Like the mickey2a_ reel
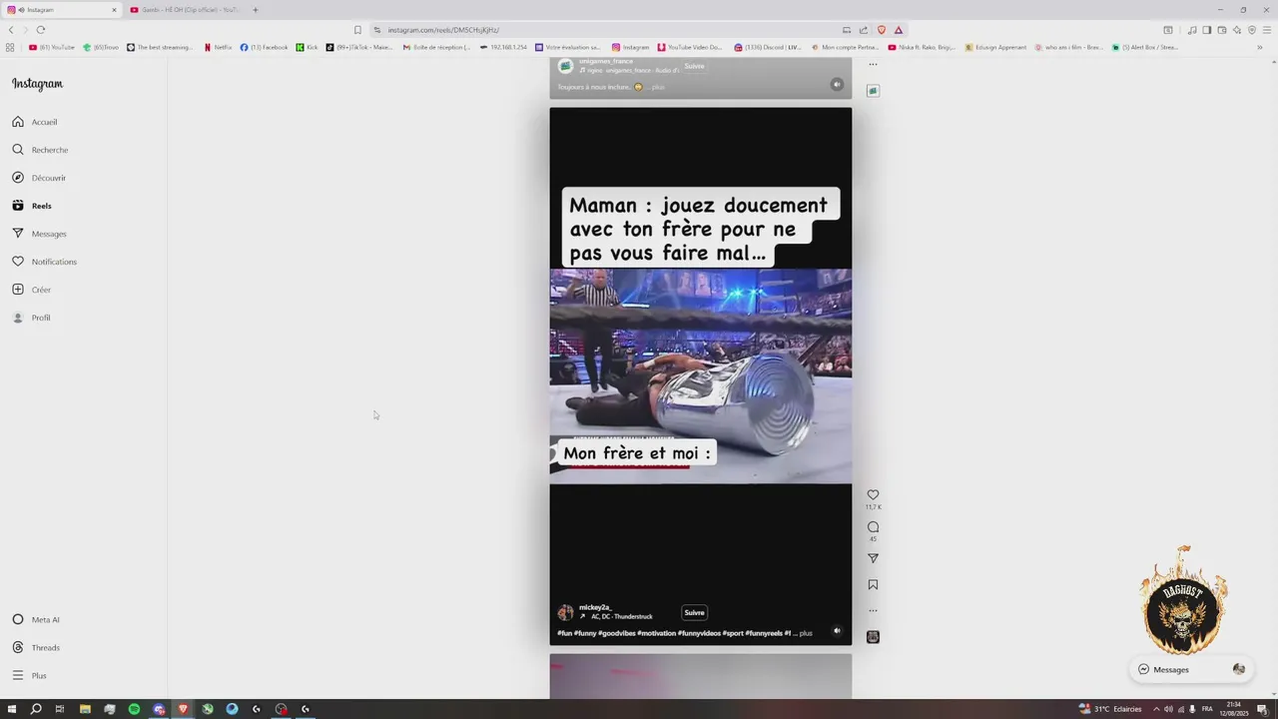This screenshot has height=719, width=1278. tap(873, 494)
